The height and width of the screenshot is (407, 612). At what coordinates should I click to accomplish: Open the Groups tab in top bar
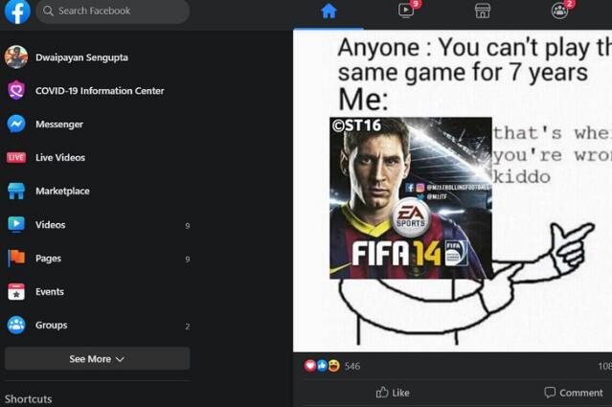[559, 11]
